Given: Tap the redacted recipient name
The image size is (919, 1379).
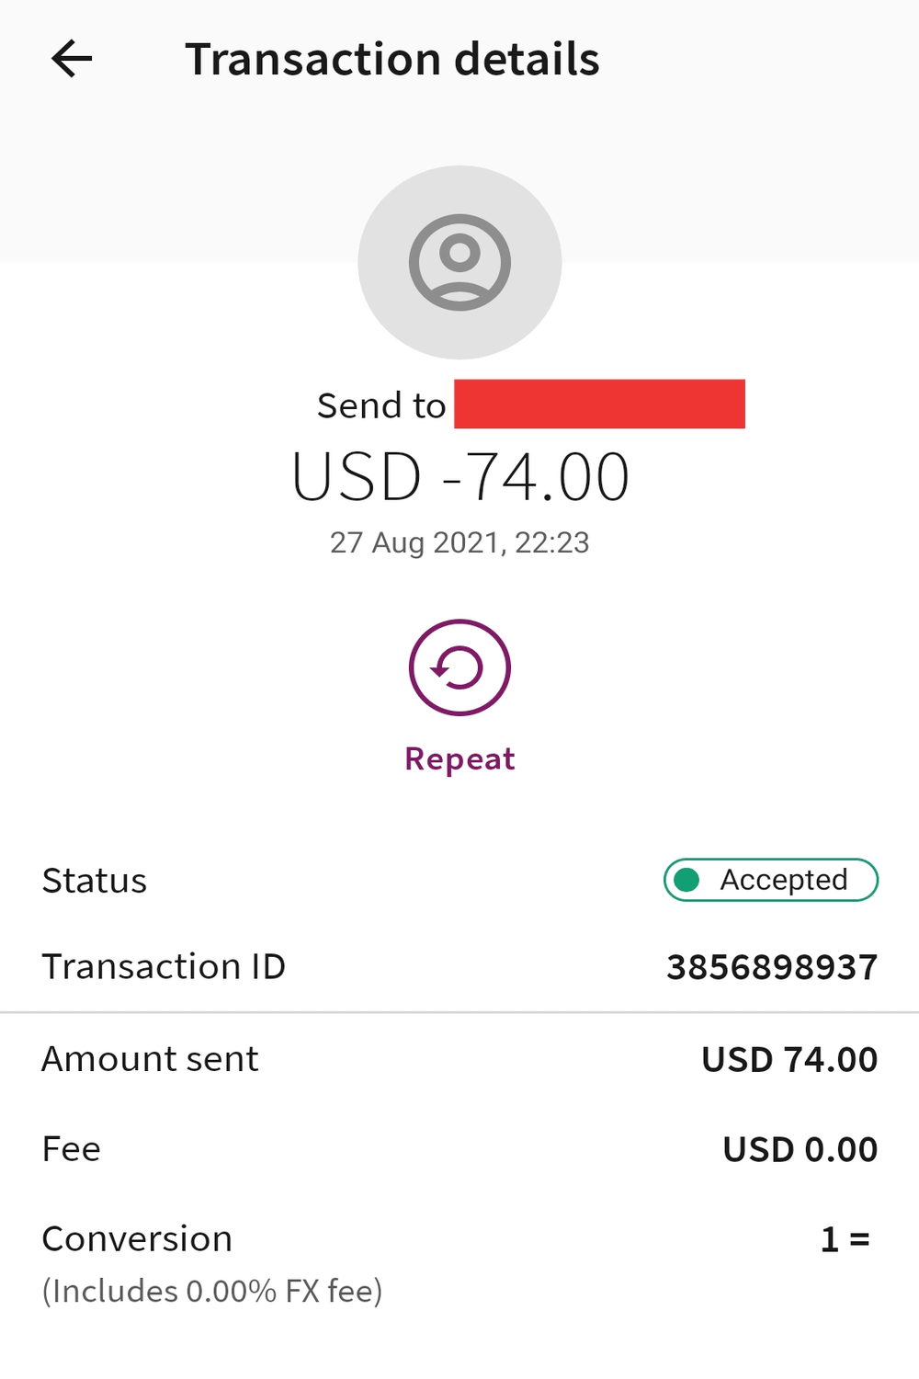Looking at the screenshot, I should click(x=599, y=404).
